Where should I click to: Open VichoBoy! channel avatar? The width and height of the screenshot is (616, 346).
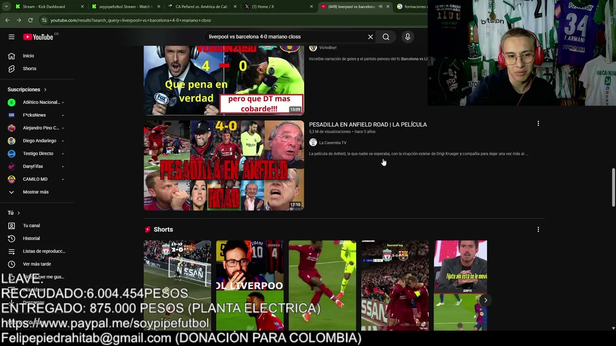[313, 48]
